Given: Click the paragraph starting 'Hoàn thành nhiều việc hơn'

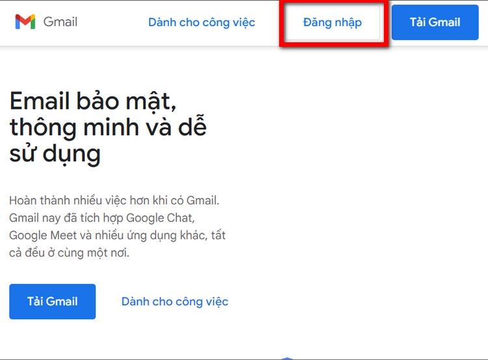Looking at the screenshot, I should (x=117, y=227).
